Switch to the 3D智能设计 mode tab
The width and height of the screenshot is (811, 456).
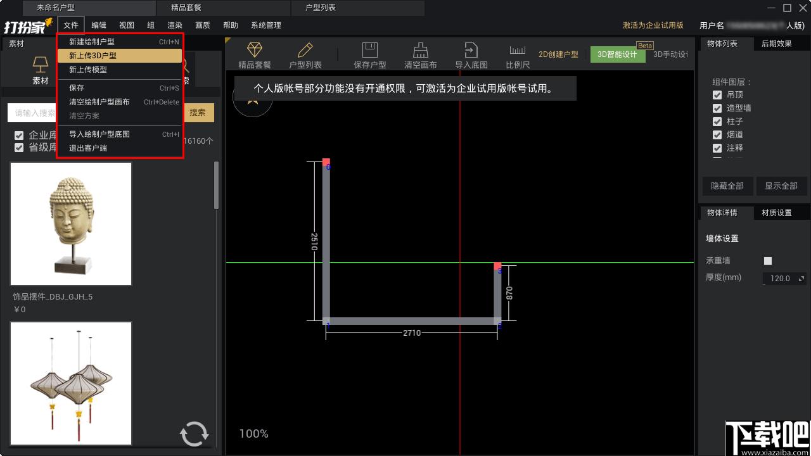(617, 54)
